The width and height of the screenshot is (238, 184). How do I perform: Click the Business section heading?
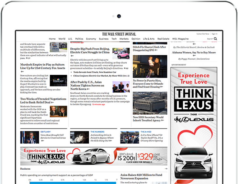tap(25, 169)
